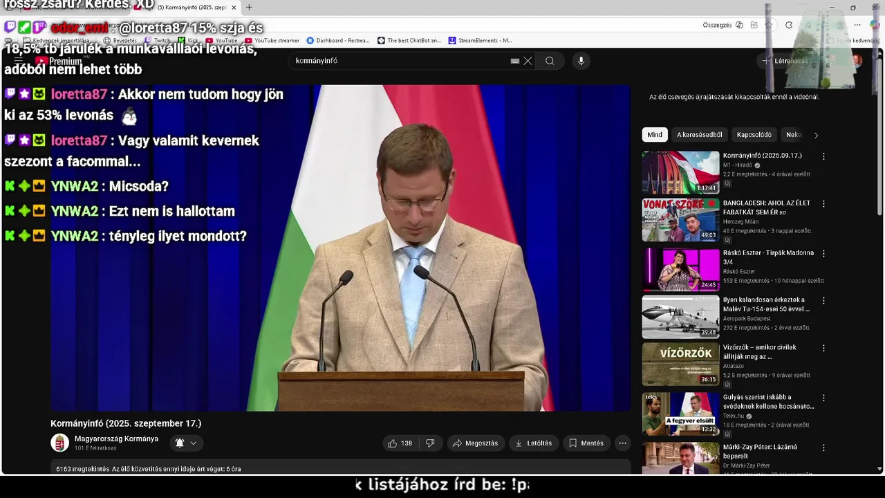The width and height of the screenshot is (885, 498).
Task: Select the Kapcsolódó filter chip
Action: click(x=754, y=135)
